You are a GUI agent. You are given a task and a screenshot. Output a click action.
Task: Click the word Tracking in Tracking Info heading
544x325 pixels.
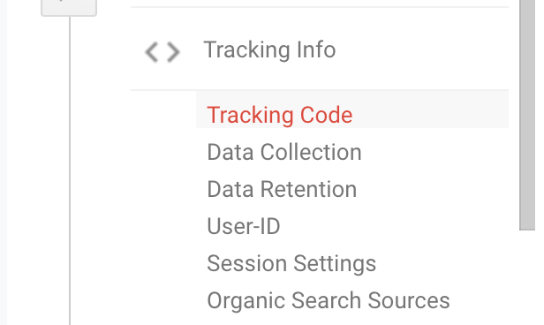point(247,49)
